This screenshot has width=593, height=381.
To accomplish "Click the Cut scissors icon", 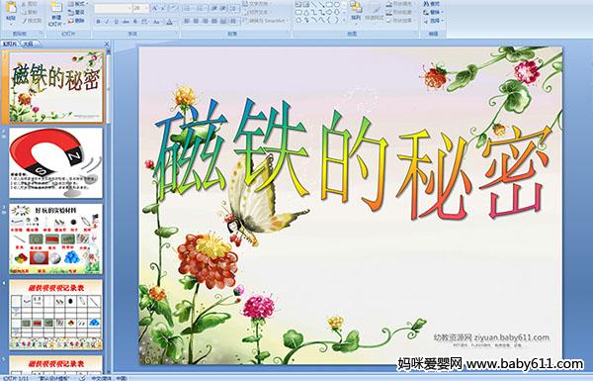I will tap(24, 4).
